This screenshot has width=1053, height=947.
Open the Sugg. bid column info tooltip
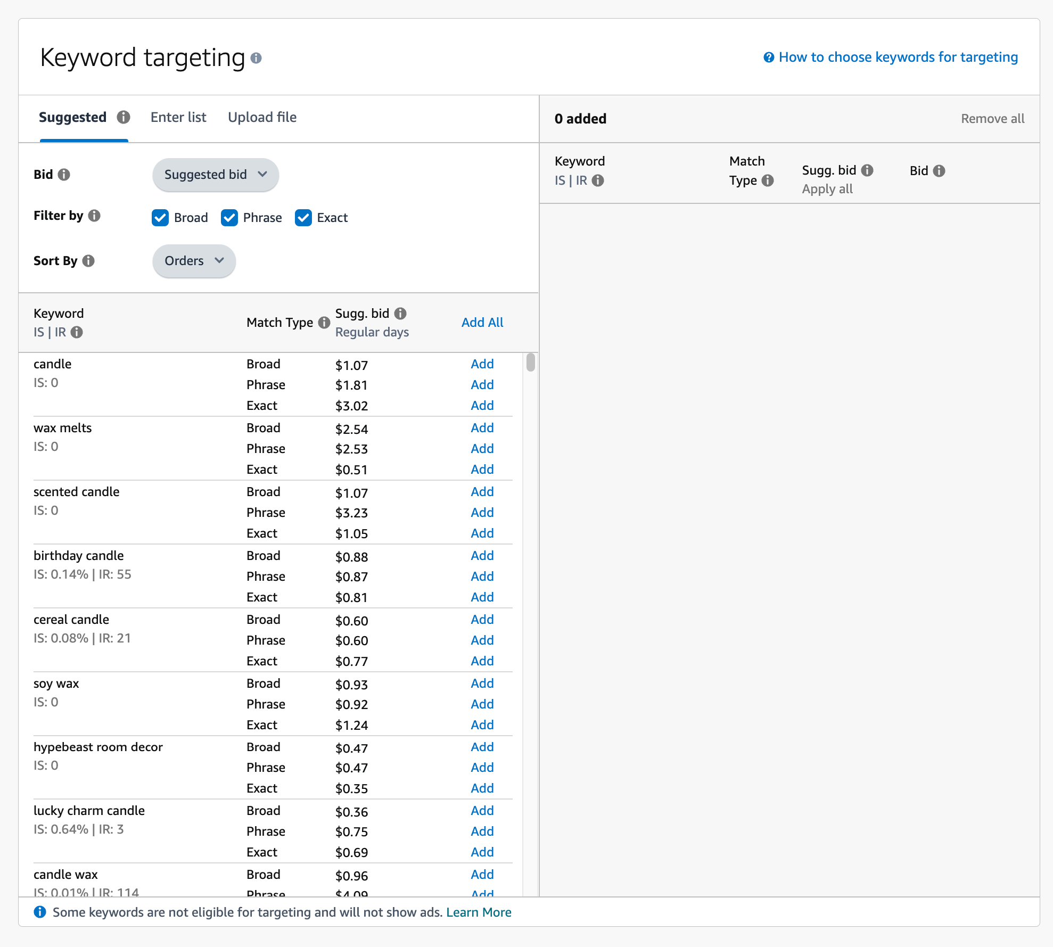point(401,314)
